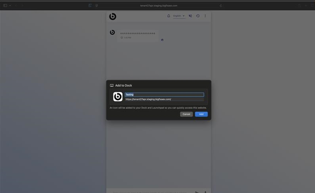Cancel the Add to Dock dialog
The image size is (315, 193).
pyautogui.click(x=186, y=114)
